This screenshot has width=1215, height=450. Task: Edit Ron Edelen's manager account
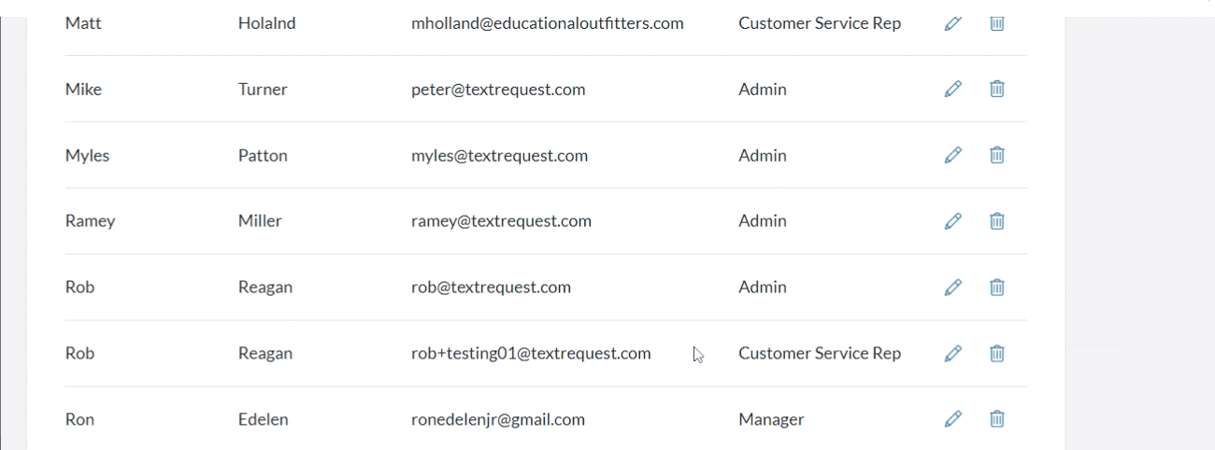pos(952,420)
